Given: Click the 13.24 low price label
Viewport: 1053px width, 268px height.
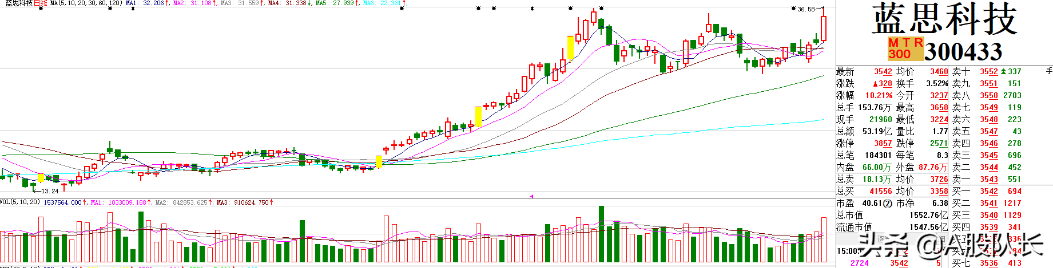Looking at the screenshot, I should tap(50, 191).
